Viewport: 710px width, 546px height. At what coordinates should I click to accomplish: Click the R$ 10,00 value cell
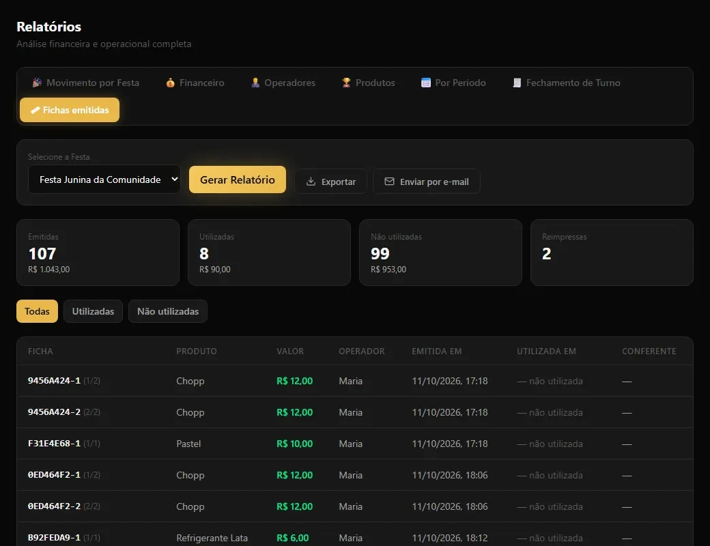295,444
